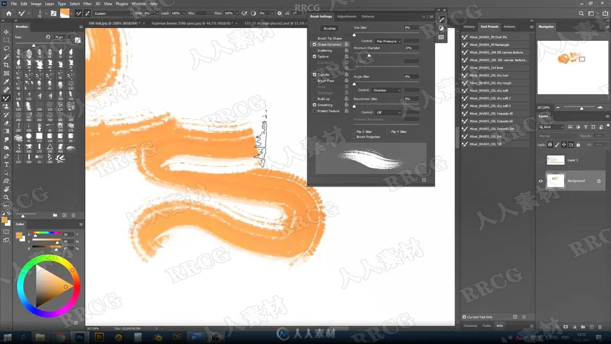The height and width of the screenshot is (344, 611).
Task: Select the Rectangular Marquee tool
Action: [7, 40]
